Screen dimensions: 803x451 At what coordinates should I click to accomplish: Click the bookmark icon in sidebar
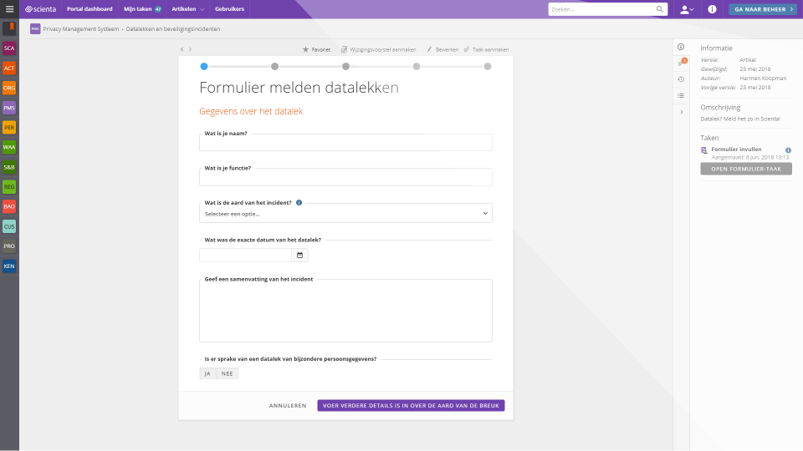[x=9, y=28]
